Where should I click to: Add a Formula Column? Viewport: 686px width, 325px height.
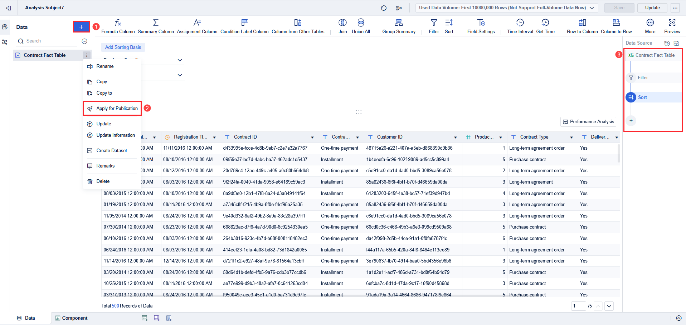[x=118, y=27]
